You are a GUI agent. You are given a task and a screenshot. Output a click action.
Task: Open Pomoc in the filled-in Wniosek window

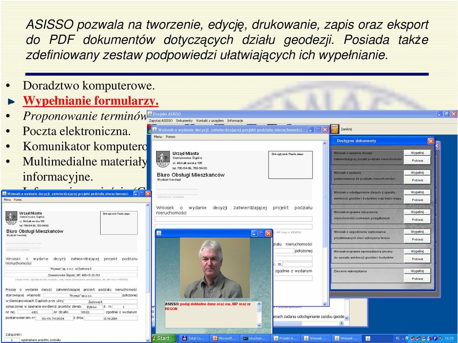[x=18, y=200]
